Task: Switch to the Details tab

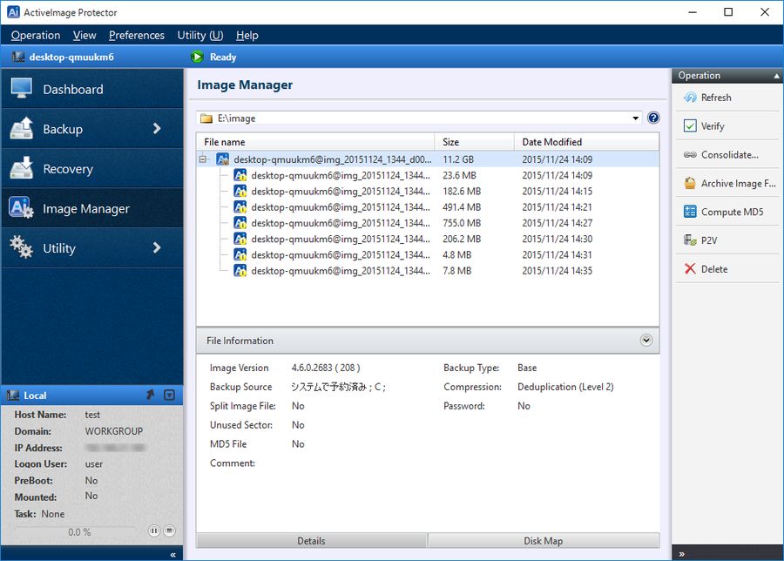Action: pos(312,540)
